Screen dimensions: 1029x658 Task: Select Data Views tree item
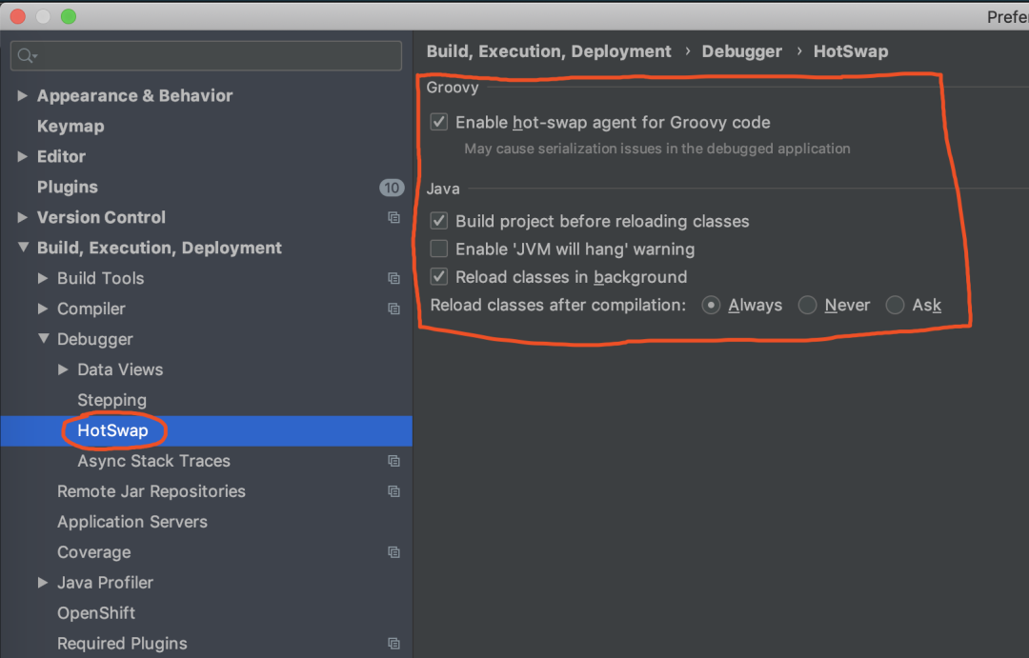click(120, 370)
